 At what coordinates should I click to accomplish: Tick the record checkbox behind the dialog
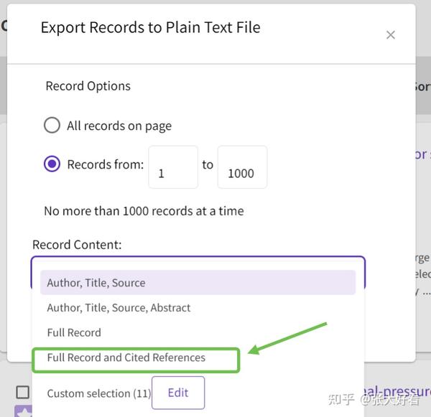point(23,392)
